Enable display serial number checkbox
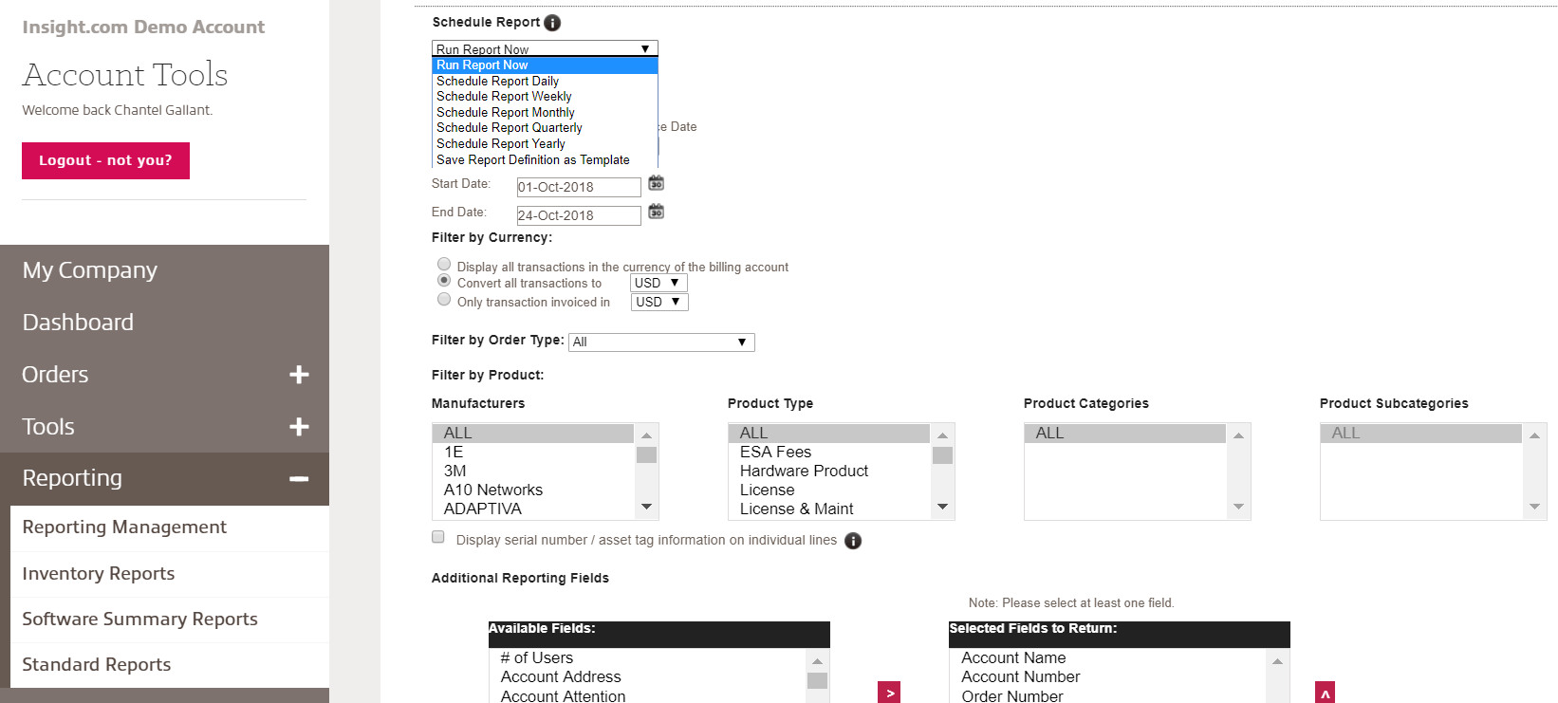Image resolution: width=1558 pixels, height=703 pixels. pyautogui.click(x=438, y=537)
